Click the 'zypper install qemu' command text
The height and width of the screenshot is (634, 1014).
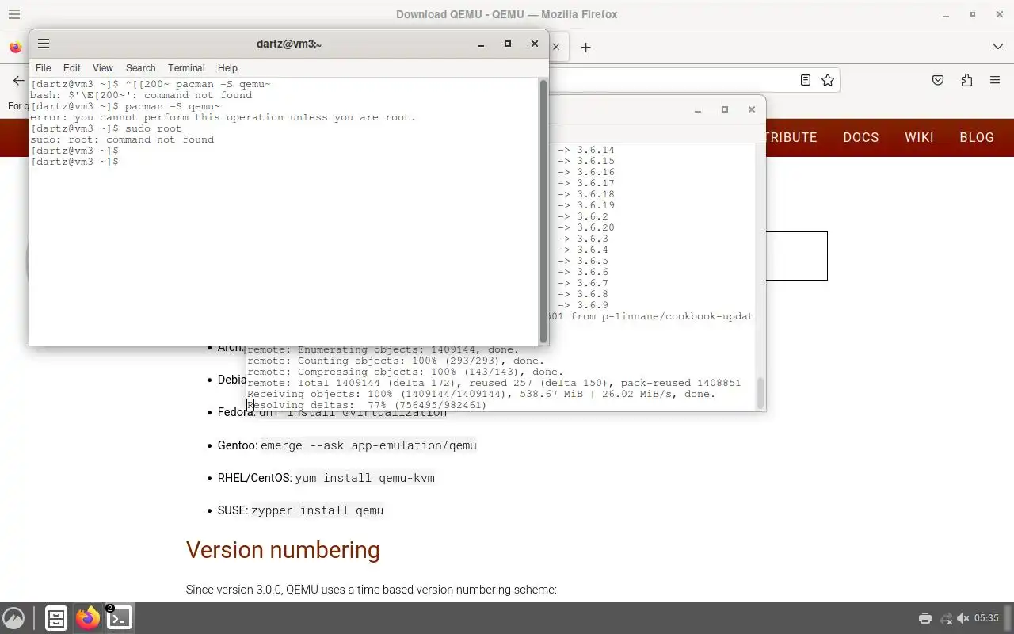pos(317,510)
